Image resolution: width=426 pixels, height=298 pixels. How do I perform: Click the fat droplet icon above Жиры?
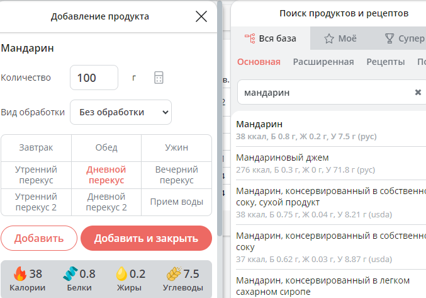121,274
